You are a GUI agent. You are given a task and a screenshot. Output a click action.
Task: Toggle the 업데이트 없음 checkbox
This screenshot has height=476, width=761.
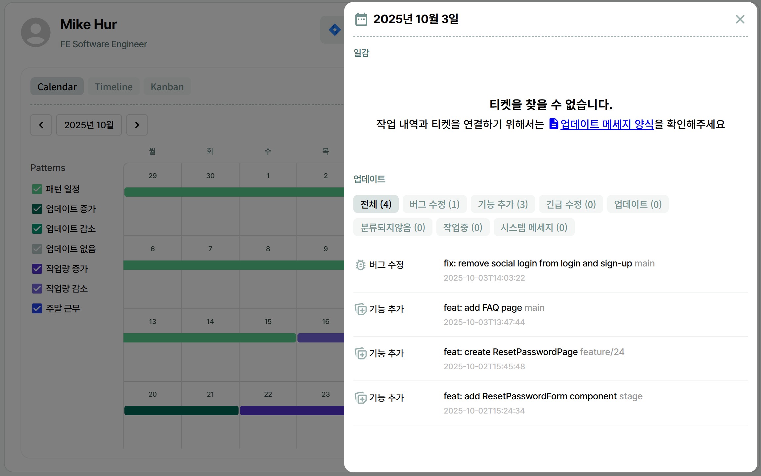(x=37, y=249)
